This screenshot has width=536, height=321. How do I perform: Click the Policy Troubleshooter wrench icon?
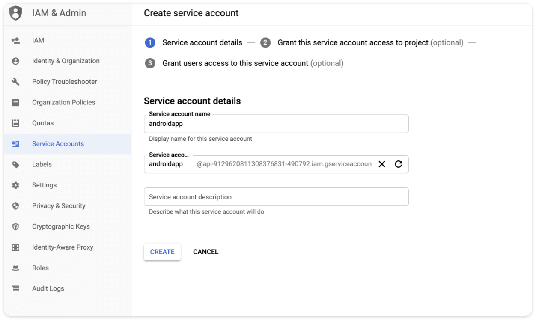point(16,82)
